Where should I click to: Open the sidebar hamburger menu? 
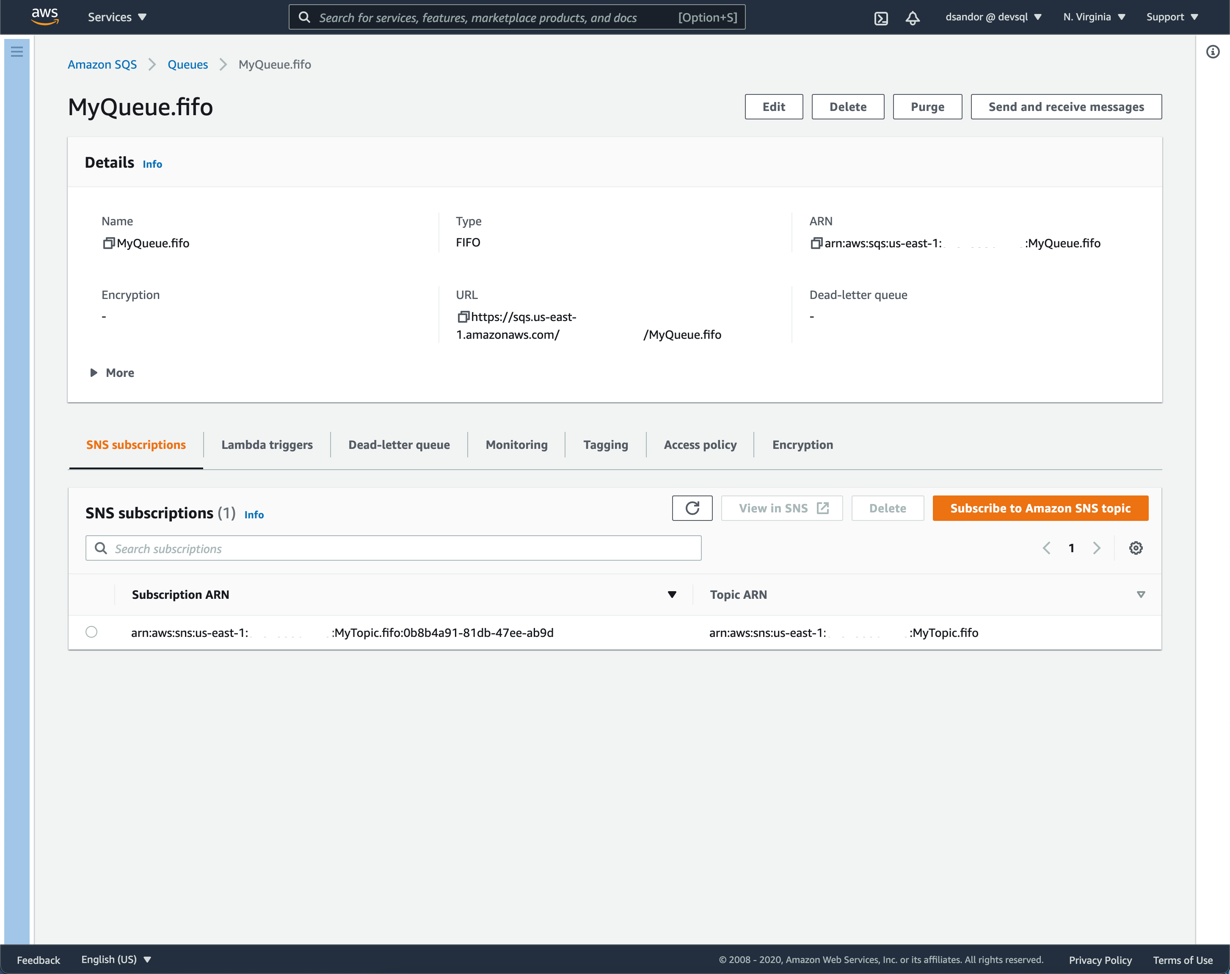(17, 51)
